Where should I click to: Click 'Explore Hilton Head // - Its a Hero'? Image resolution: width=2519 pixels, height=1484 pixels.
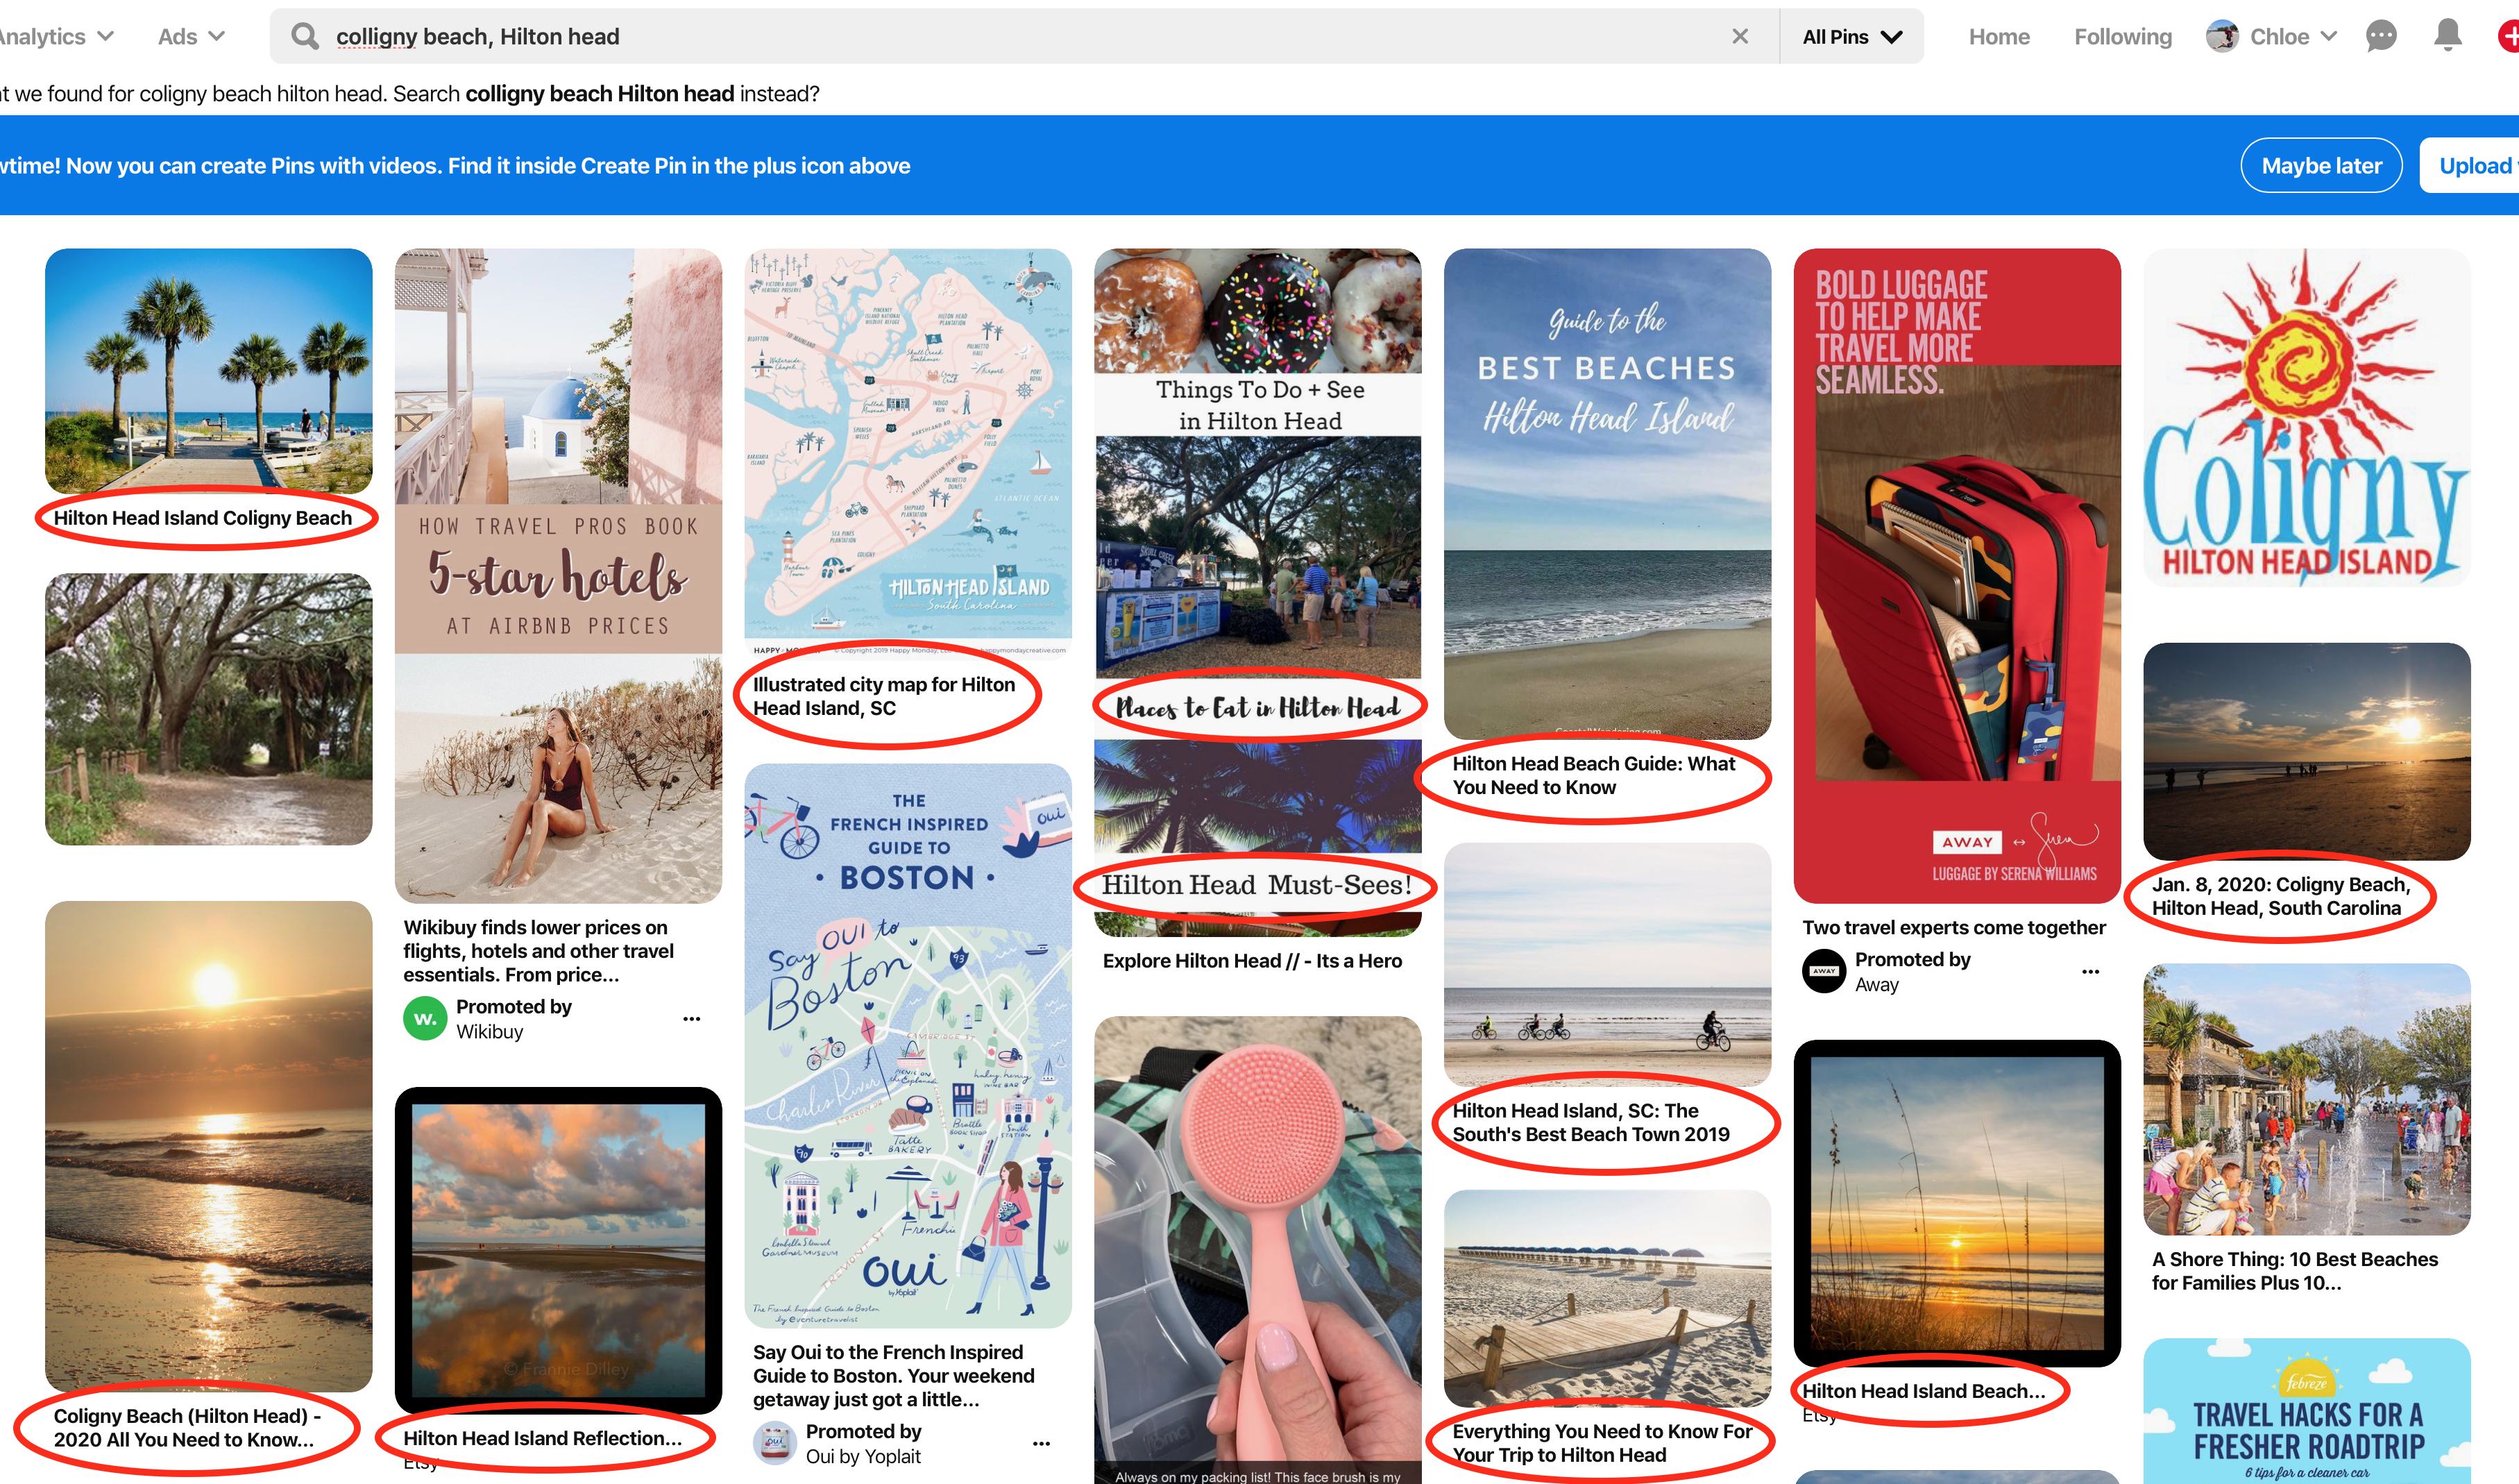coord(1253,961)
